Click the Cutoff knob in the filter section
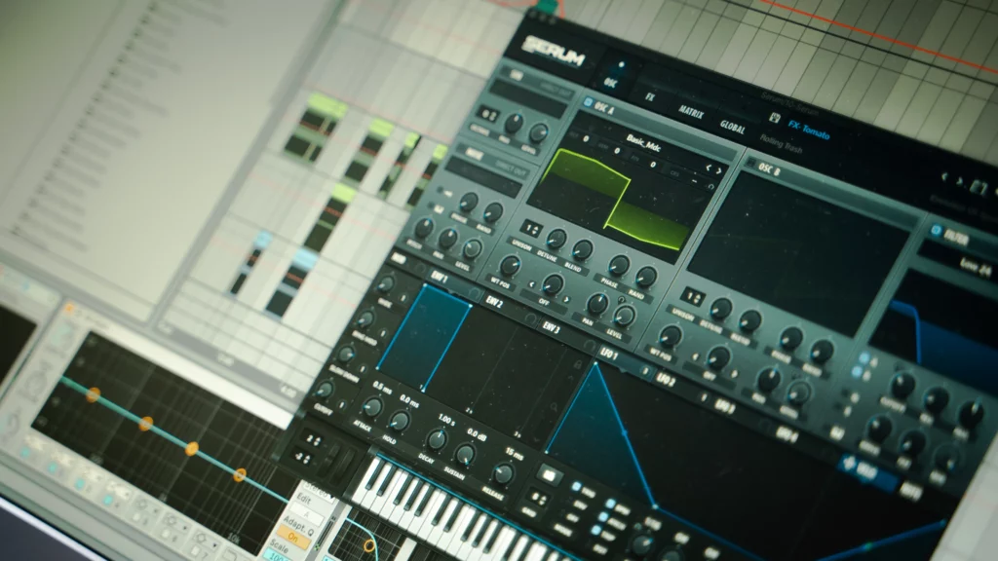The image size is (998, 561). pos(903,384)
